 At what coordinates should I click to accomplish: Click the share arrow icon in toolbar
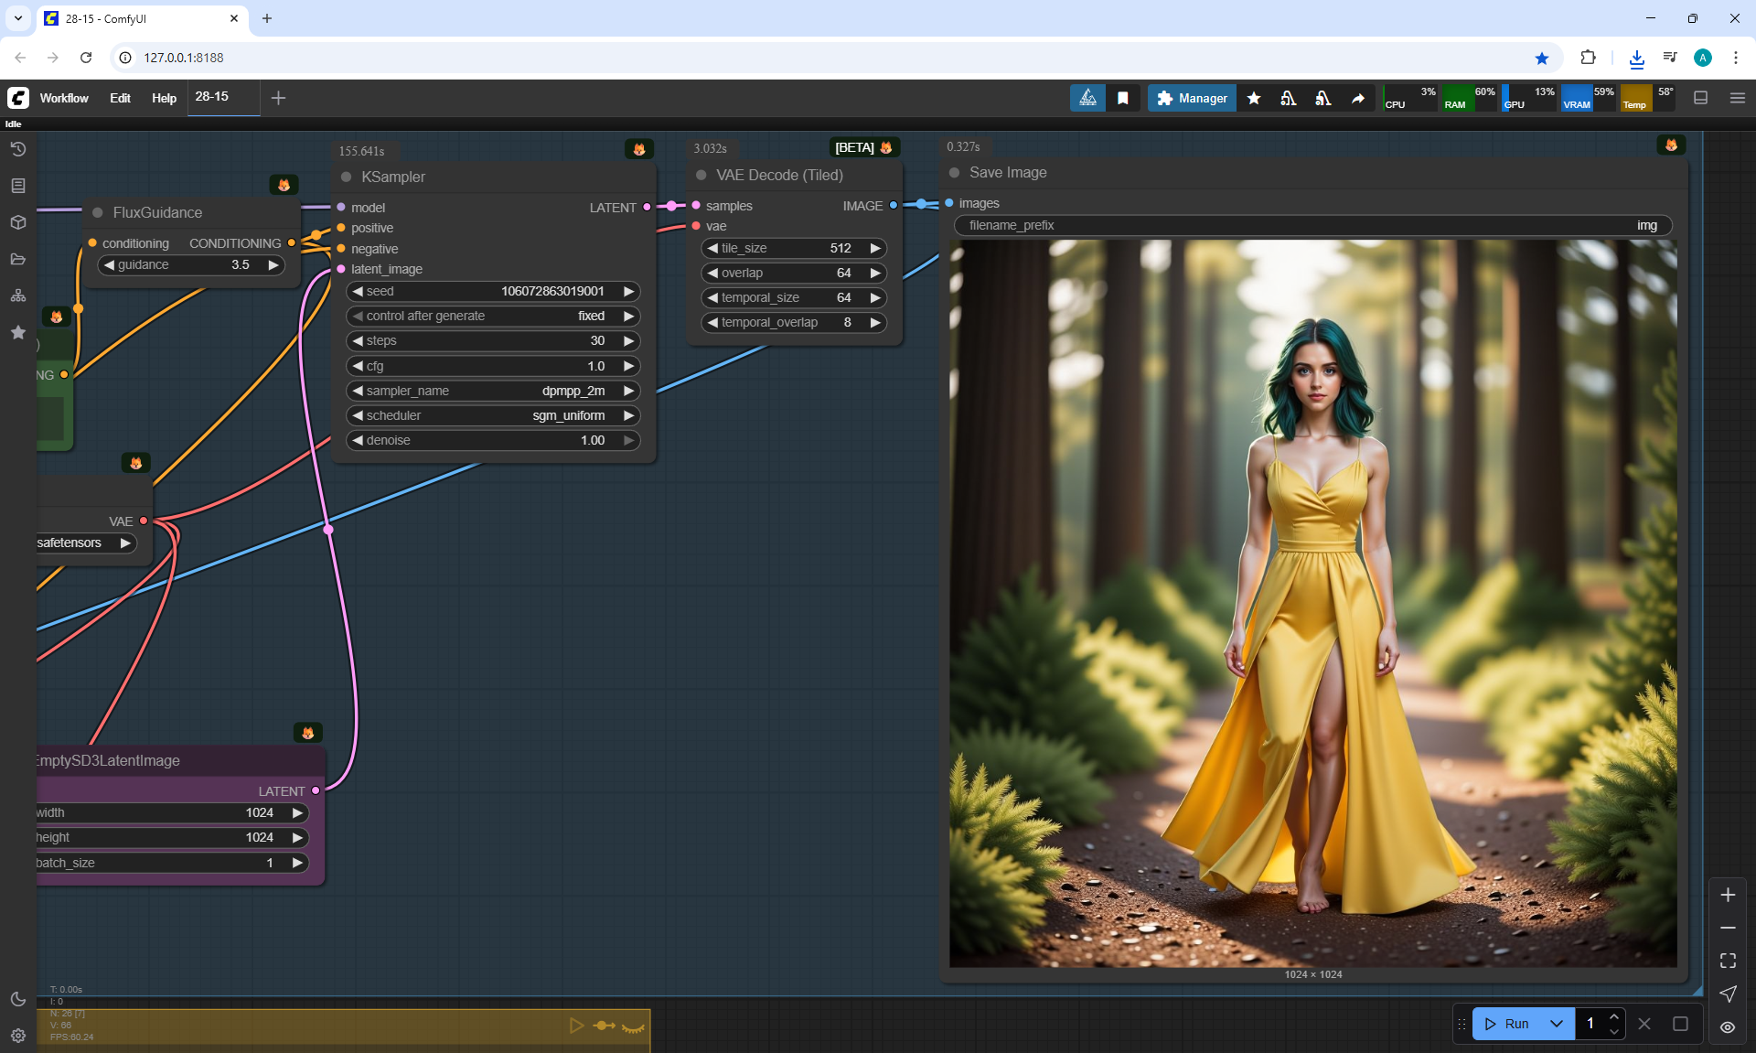coord(1358,98)
